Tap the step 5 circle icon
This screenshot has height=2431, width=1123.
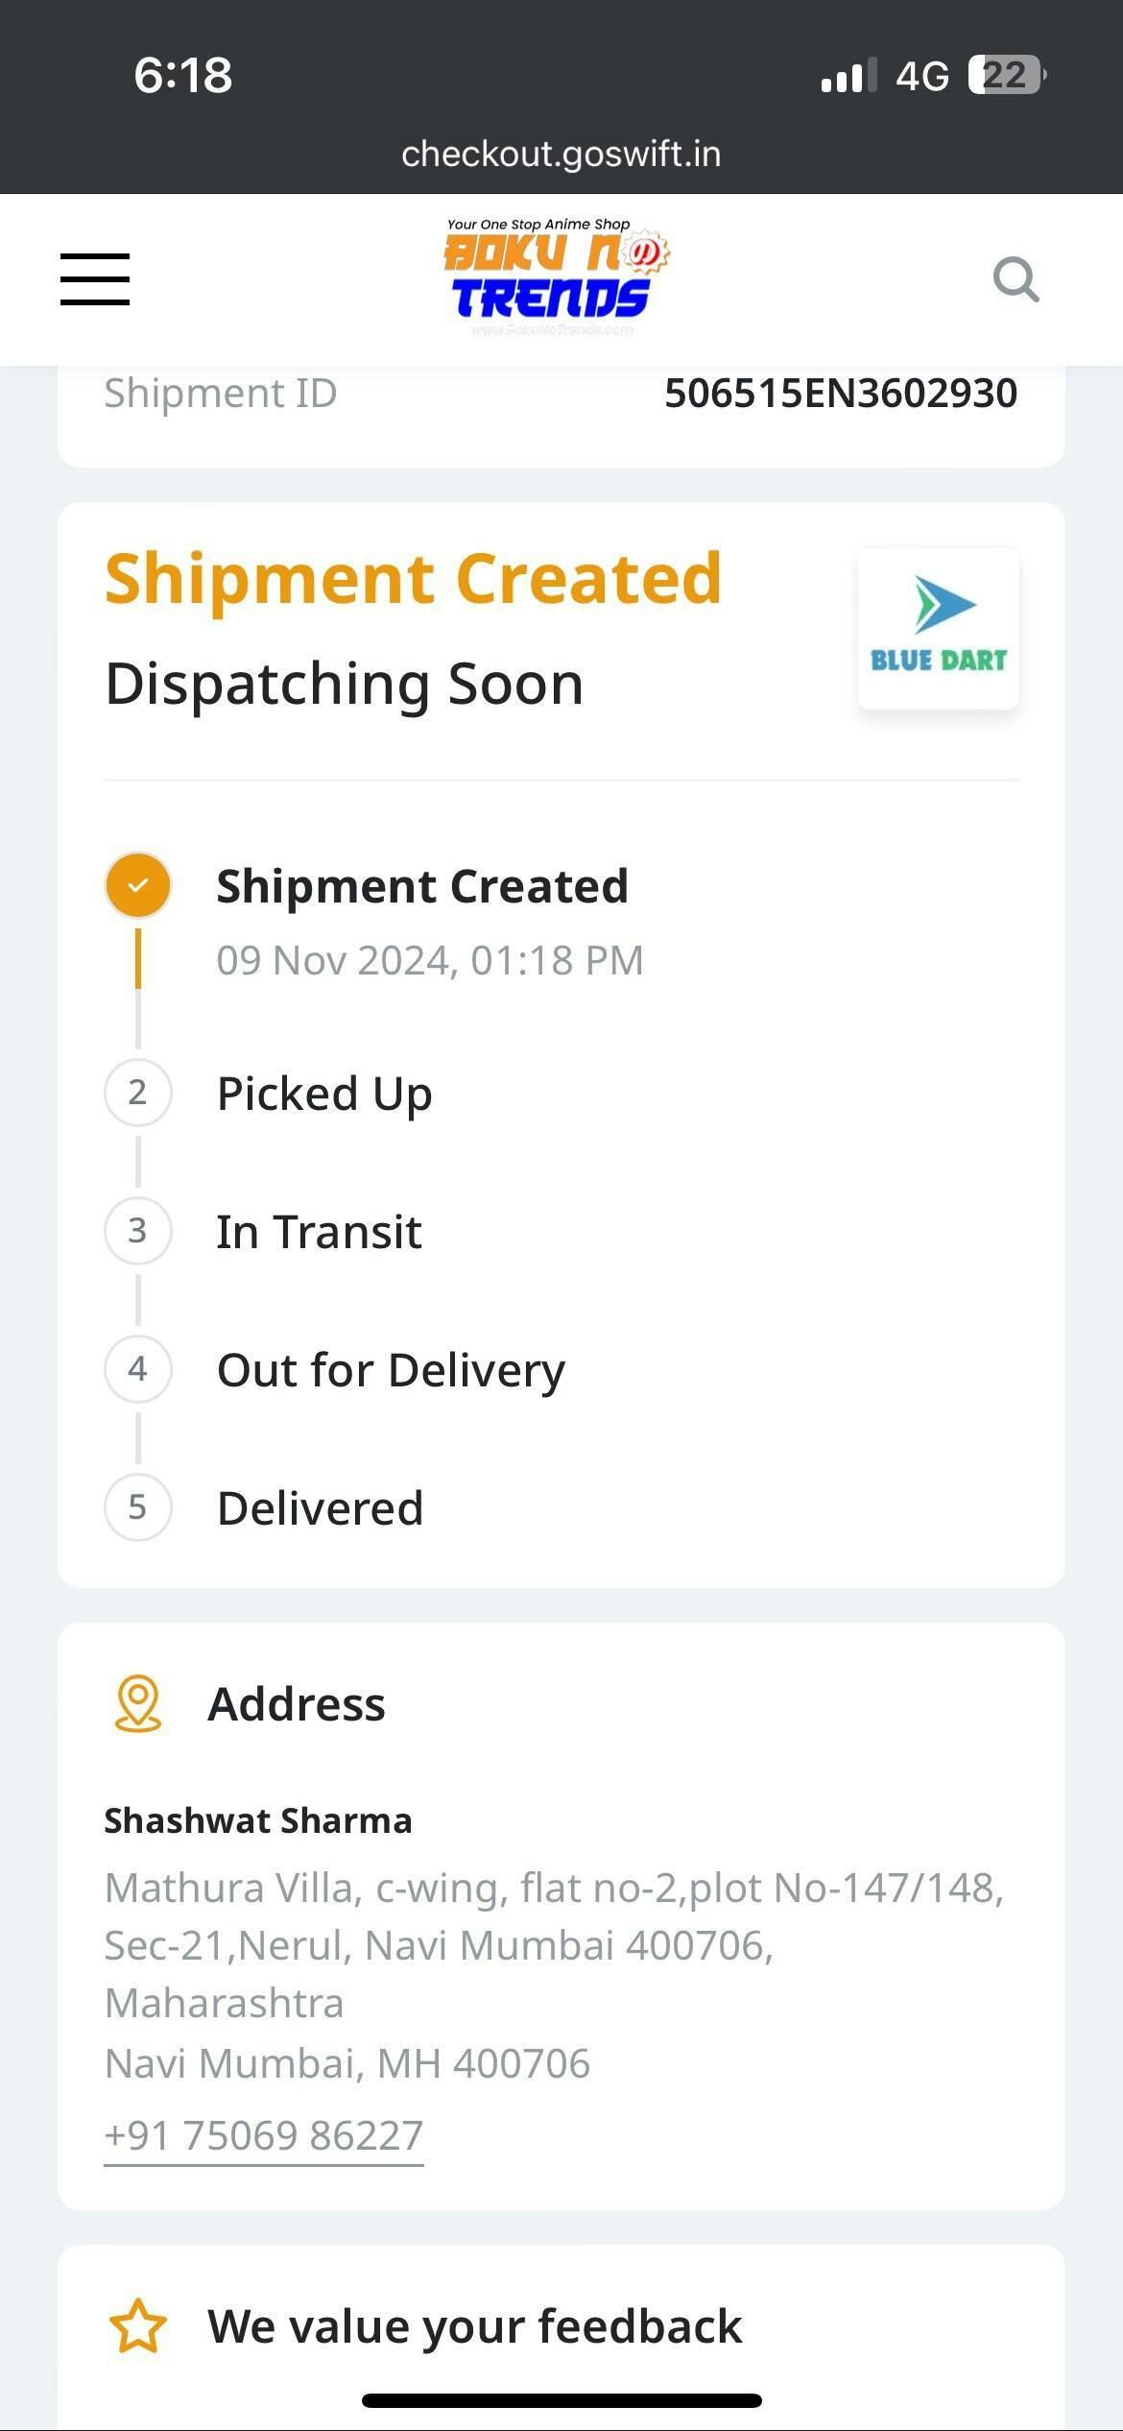tap(138, 1507)
